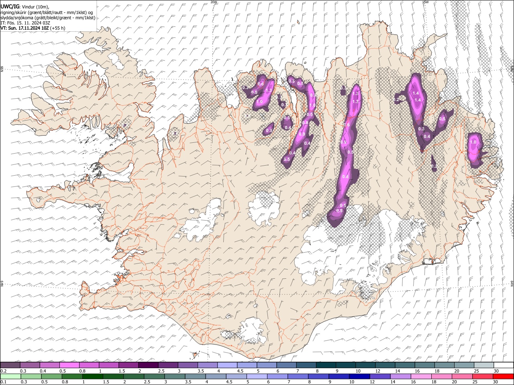Image resolution: width=514 pixels, height=385 pixels.
Task: Click the violet swatch labeled 12 in lower legend
Action: [380, 376]
